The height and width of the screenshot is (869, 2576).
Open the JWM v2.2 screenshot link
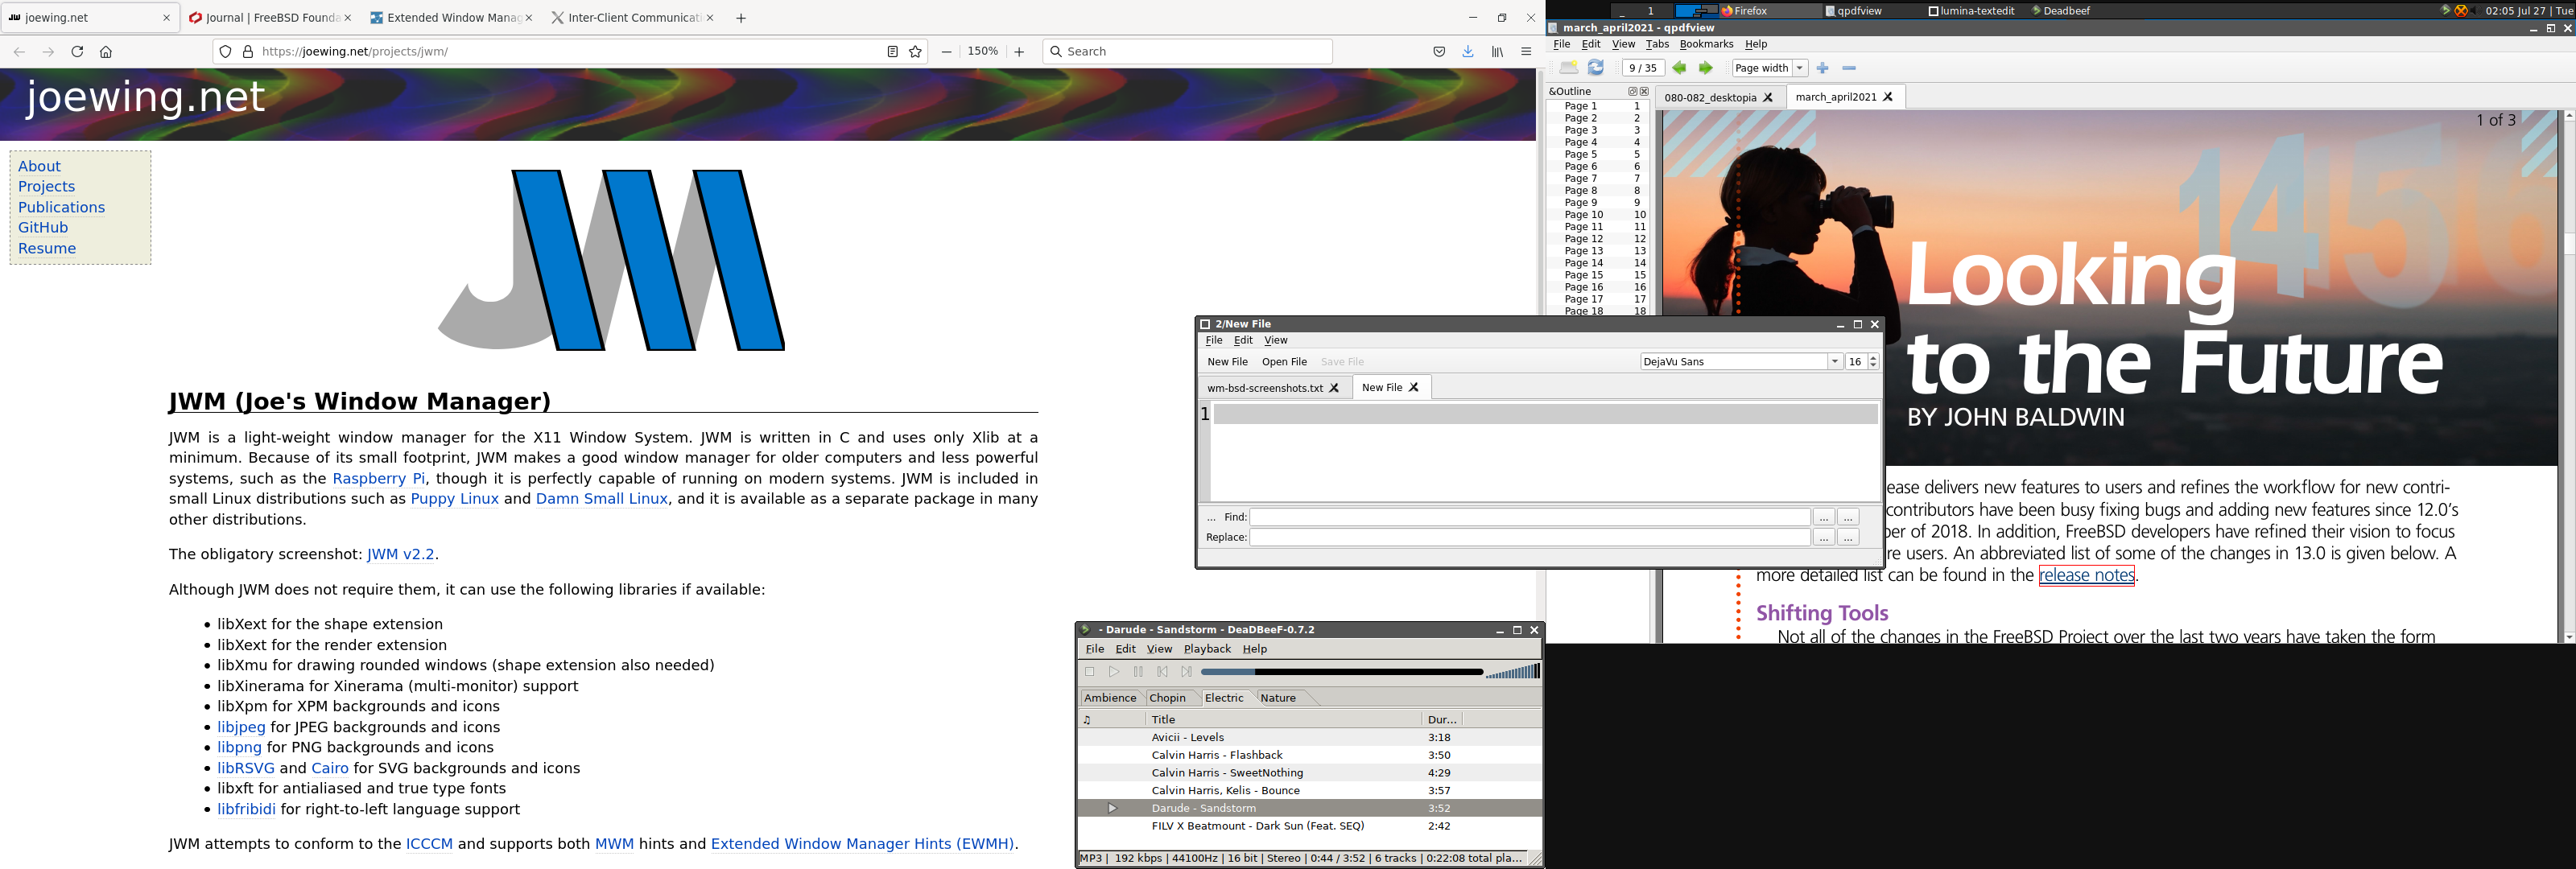(400, 554)
